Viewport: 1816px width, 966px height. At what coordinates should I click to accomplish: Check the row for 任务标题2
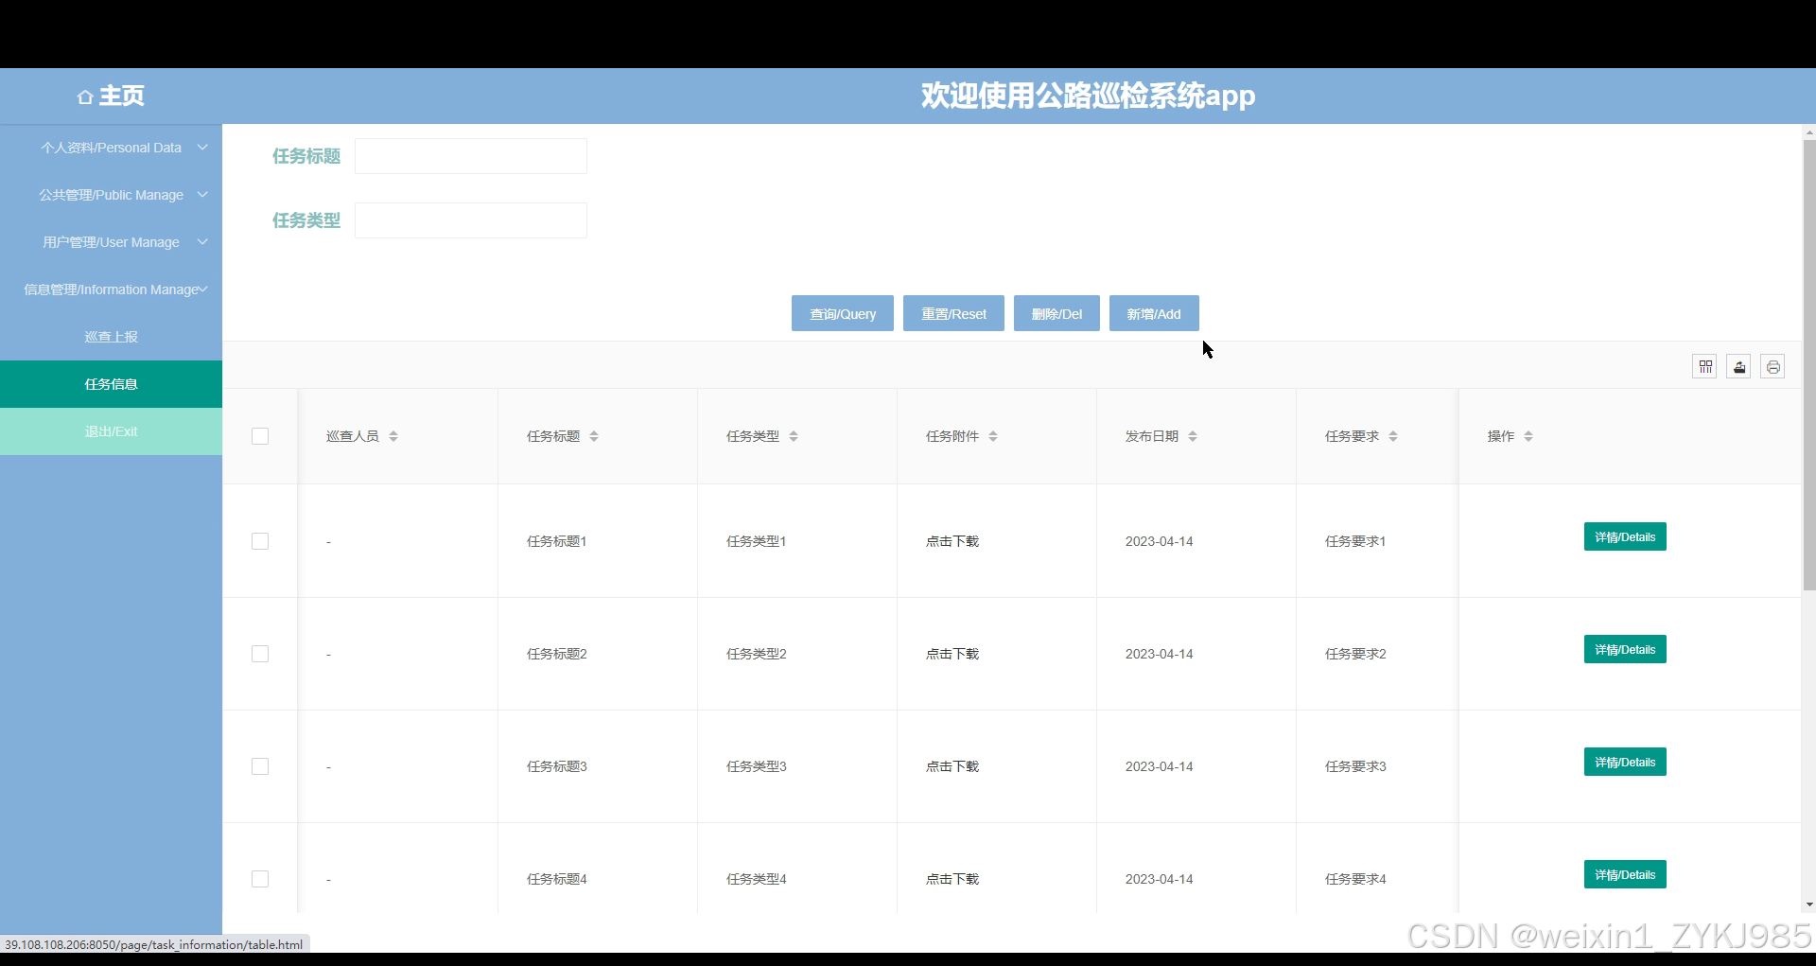[260, 654]
